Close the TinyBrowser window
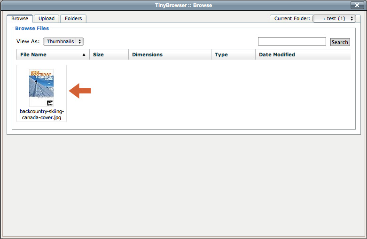This screenshot has width=367, height=239. (357, 5)
